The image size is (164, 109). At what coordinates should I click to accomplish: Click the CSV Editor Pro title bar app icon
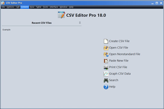(3, 3)
